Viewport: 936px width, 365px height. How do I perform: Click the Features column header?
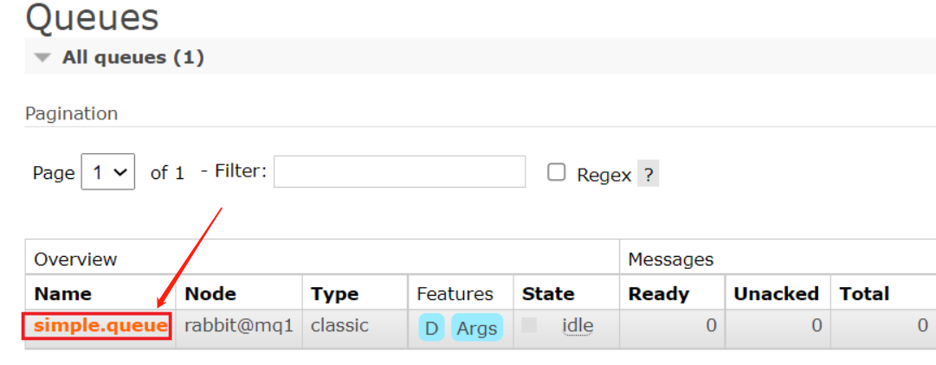point(455,294)
